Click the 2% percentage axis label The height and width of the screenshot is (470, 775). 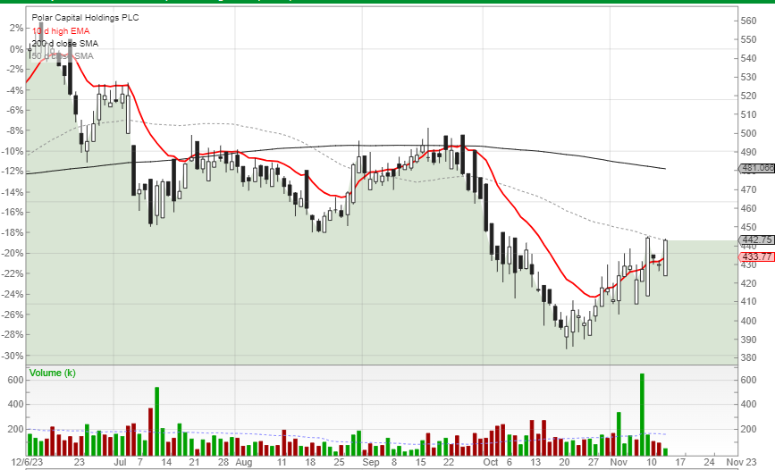coord(16,29)
